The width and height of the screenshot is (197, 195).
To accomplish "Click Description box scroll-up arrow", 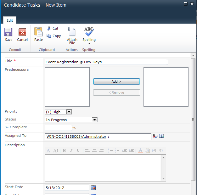I will 163,158.
